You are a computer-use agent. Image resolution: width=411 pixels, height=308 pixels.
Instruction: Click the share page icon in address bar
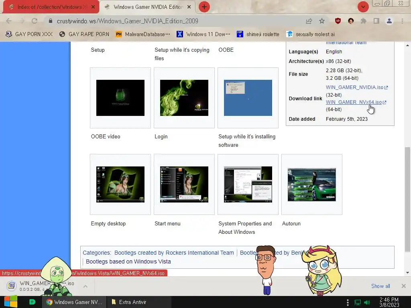309,21
